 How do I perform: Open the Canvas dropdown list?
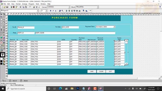click(x=69, y=7)
